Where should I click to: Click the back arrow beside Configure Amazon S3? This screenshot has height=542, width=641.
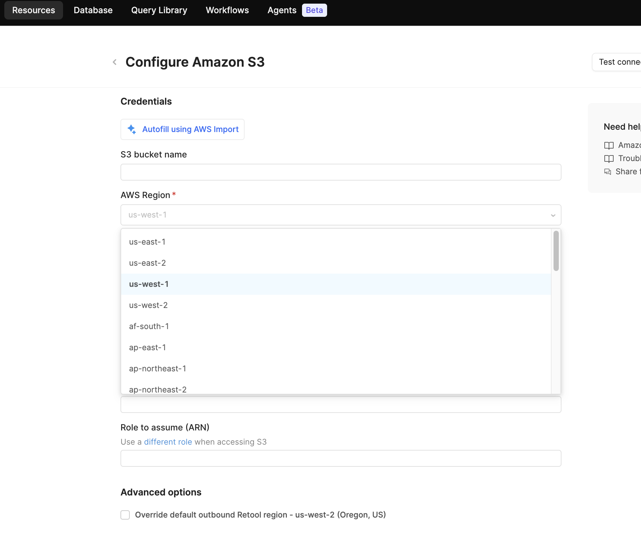(x=115, y=62)
